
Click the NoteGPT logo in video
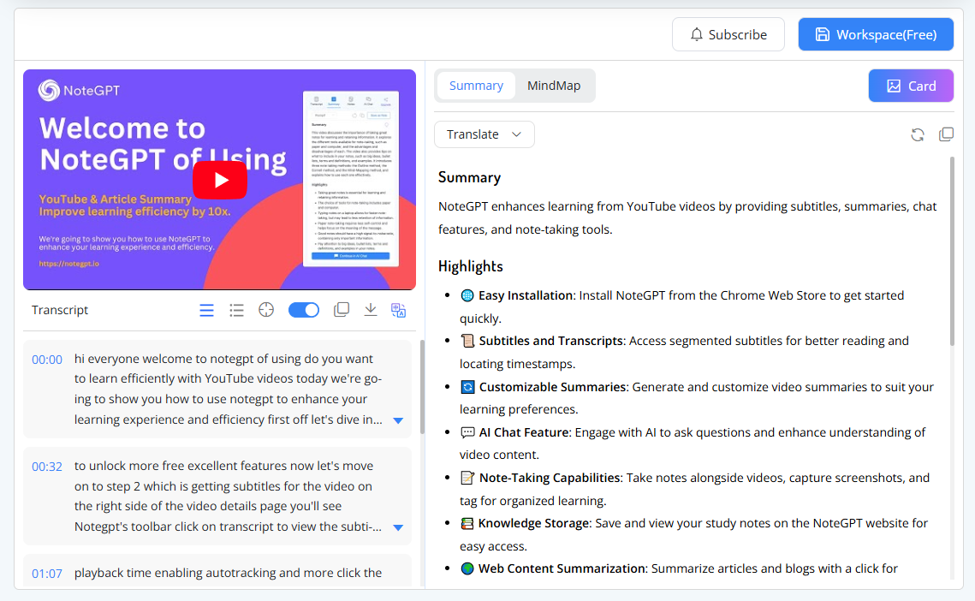[x=79, y=90]
